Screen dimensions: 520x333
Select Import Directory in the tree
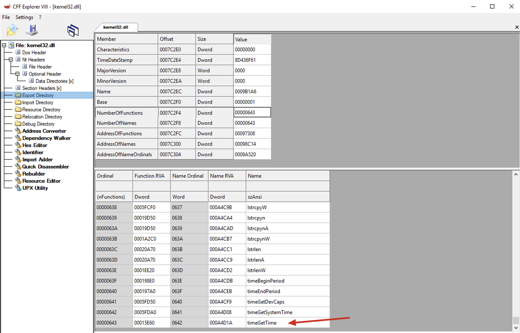38,102
